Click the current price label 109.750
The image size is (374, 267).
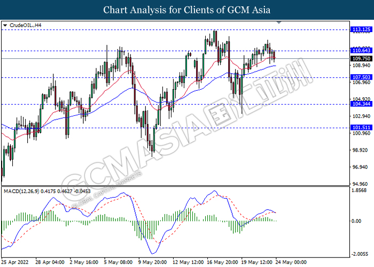click(x=361, y=58)
